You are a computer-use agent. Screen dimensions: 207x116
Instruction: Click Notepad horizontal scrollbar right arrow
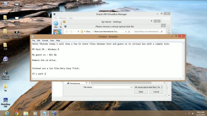click(181, 79)
